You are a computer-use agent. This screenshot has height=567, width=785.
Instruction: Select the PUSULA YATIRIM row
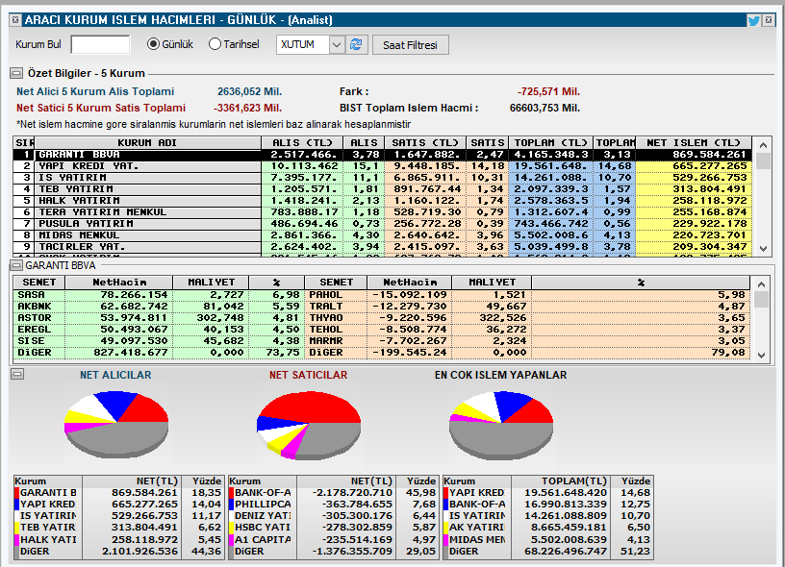coord(383,224)
